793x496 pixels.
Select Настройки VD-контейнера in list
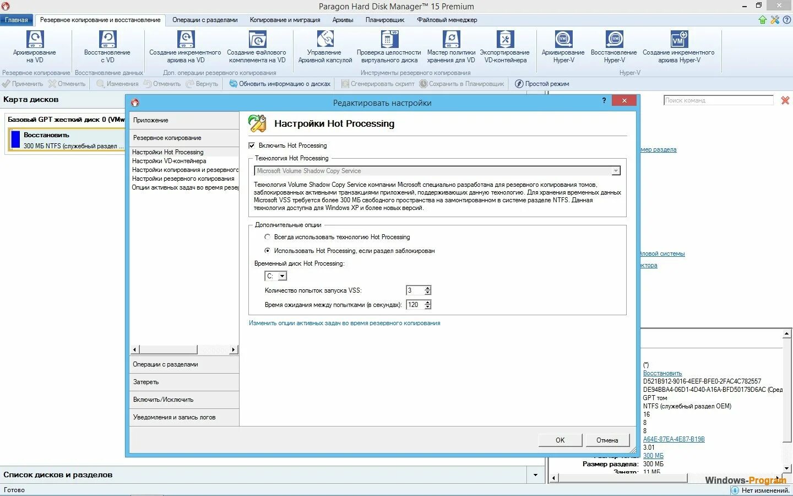pyautogui.click(x=169, y=161)
